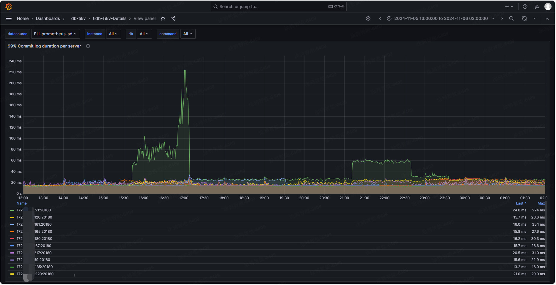This screenshot has width=556, height=285.
Task: Show panel info next to title
Action: click(x=88, y=46)
